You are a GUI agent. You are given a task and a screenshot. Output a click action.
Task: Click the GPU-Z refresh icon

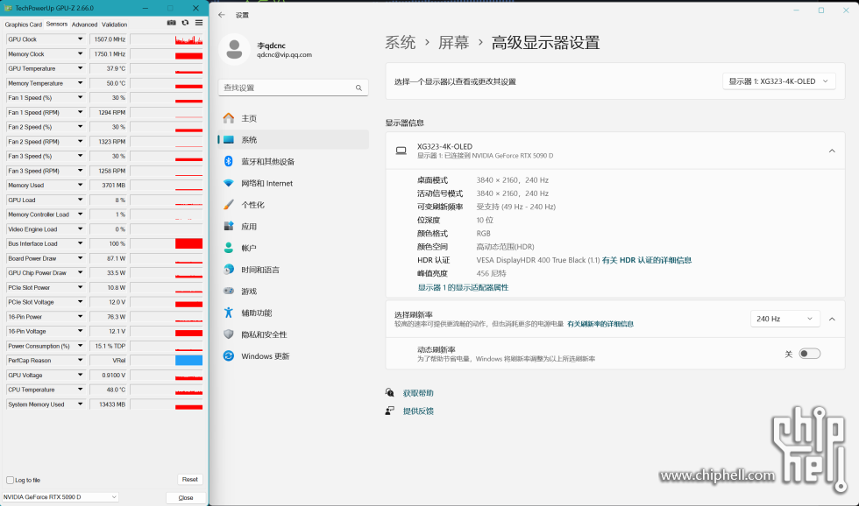pos(185,23)
